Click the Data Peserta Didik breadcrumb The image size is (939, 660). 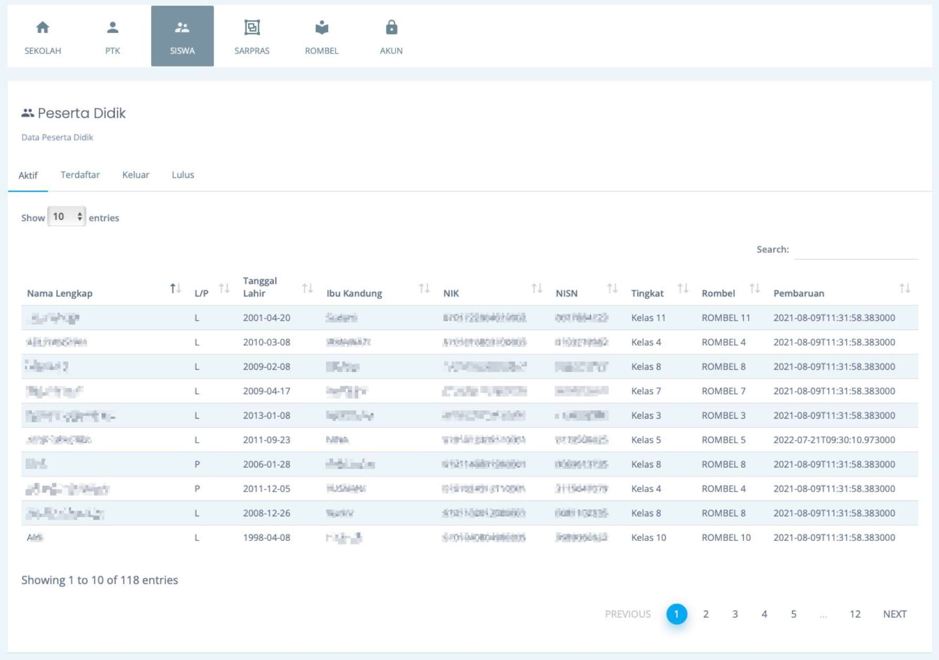pos(57,137)
